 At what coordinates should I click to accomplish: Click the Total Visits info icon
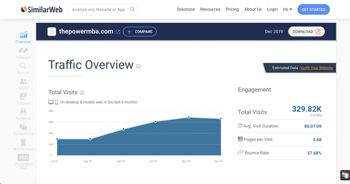[82, 93]
